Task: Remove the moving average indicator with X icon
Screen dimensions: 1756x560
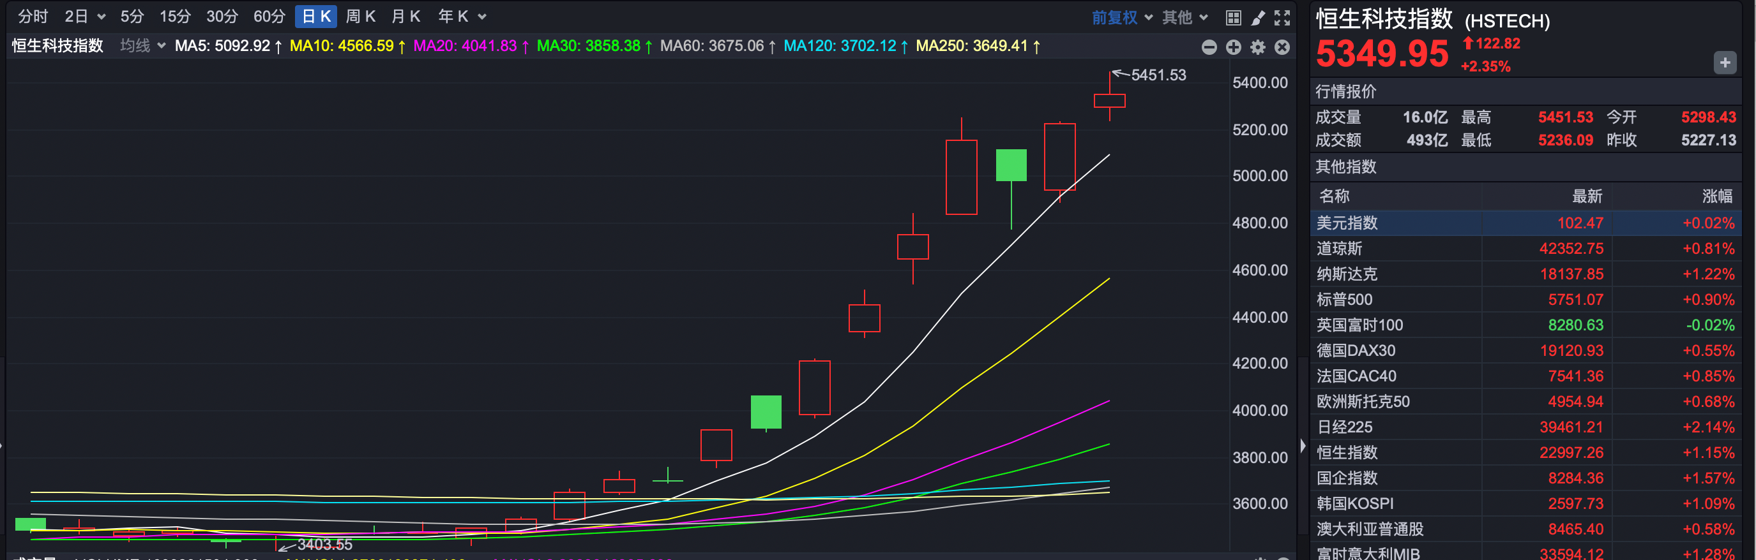Action: coord(1282,47)
